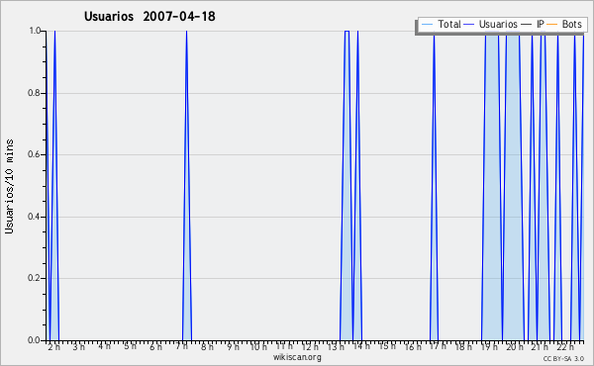Click the '7 h' x-axis label

[181, 346]
